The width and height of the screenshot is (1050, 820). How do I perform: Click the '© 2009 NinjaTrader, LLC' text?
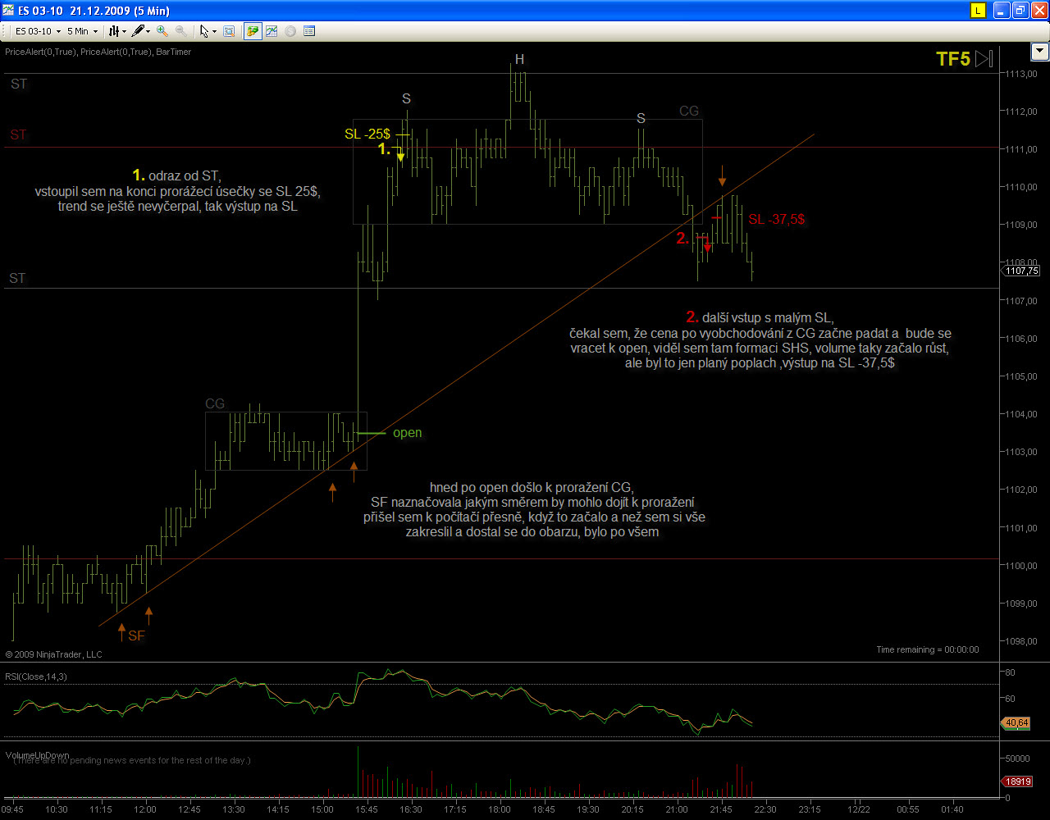click(x=53, y=654)
